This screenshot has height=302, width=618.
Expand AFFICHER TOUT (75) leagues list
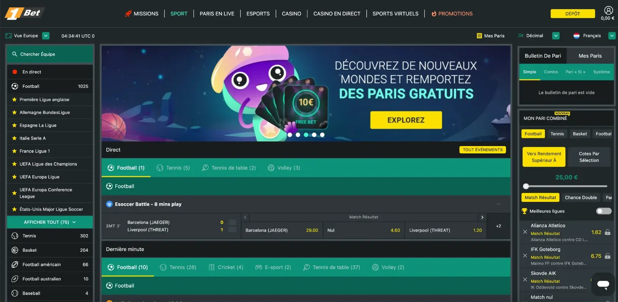pos(50,222)
